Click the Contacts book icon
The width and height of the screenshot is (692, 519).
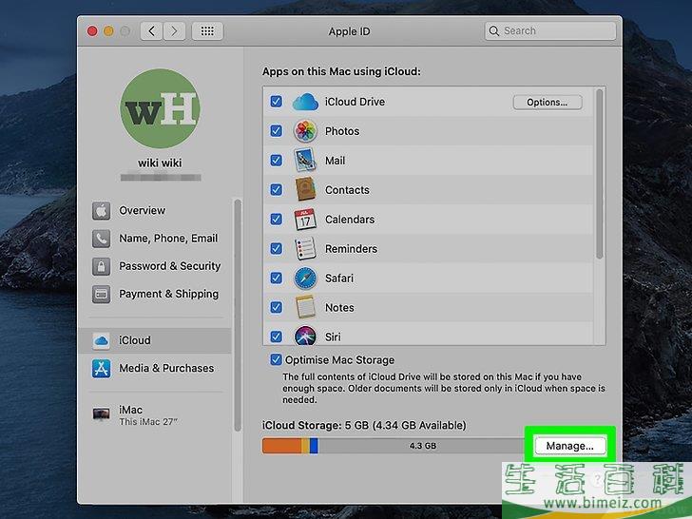pyautogui.click(x=305, y=190)
